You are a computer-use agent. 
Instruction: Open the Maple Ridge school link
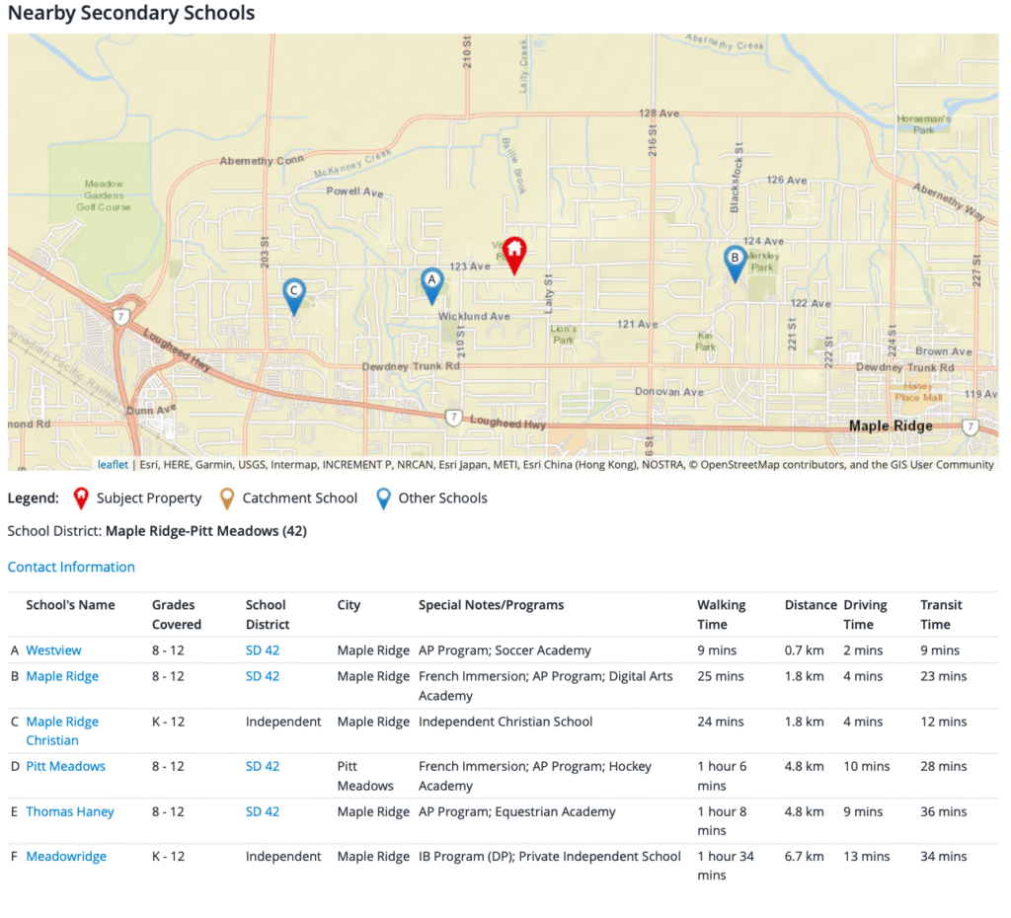[x=62, y=676]
